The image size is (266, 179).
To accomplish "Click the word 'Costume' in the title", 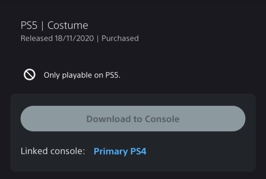I will coord(68,26).
